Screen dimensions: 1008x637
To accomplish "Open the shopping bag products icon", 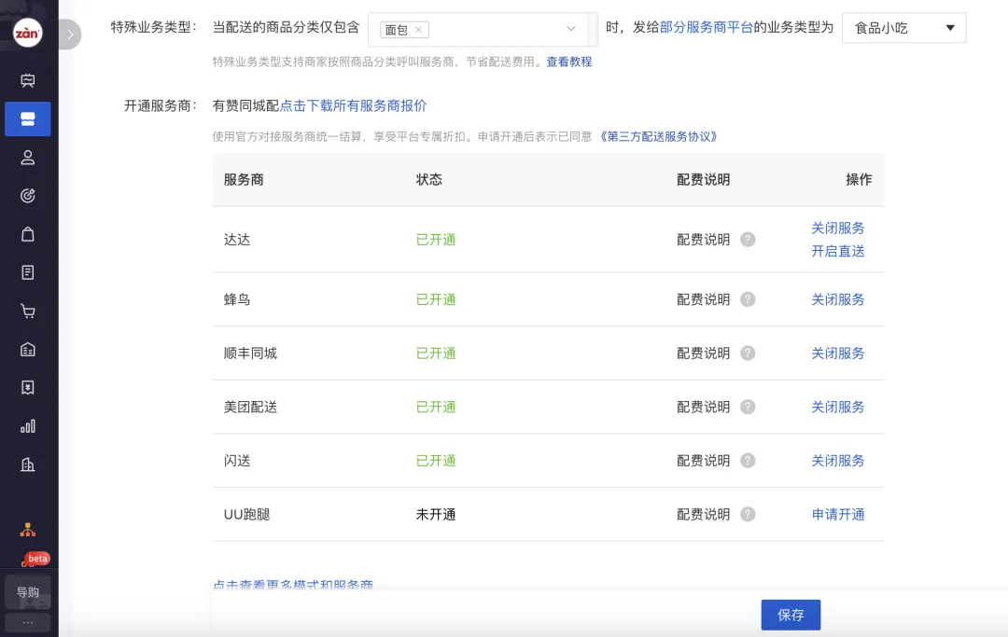I will pos(28,234).
